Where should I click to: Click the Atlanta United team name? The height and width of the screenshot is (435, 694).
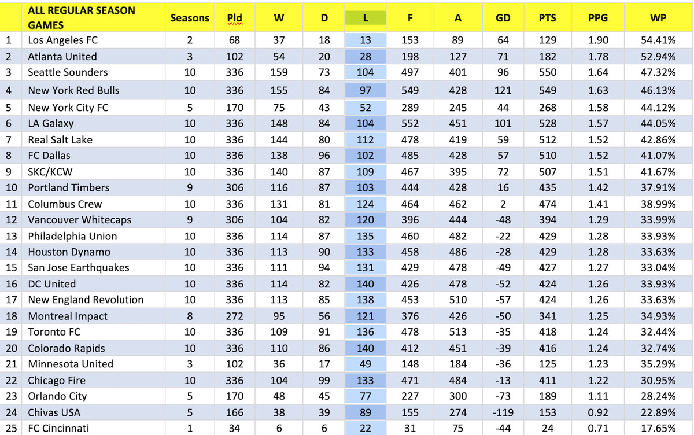point(62,57)
